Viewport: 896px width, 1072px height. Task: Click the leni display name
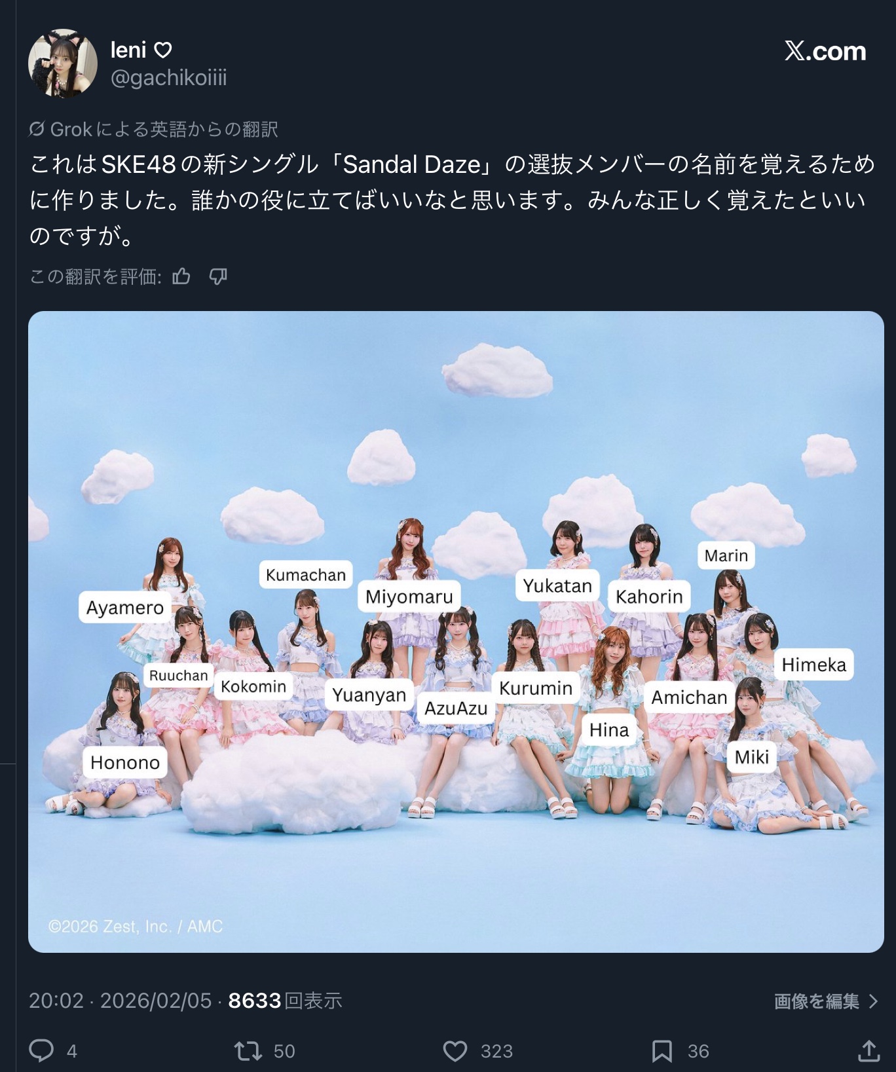[128, 49]
